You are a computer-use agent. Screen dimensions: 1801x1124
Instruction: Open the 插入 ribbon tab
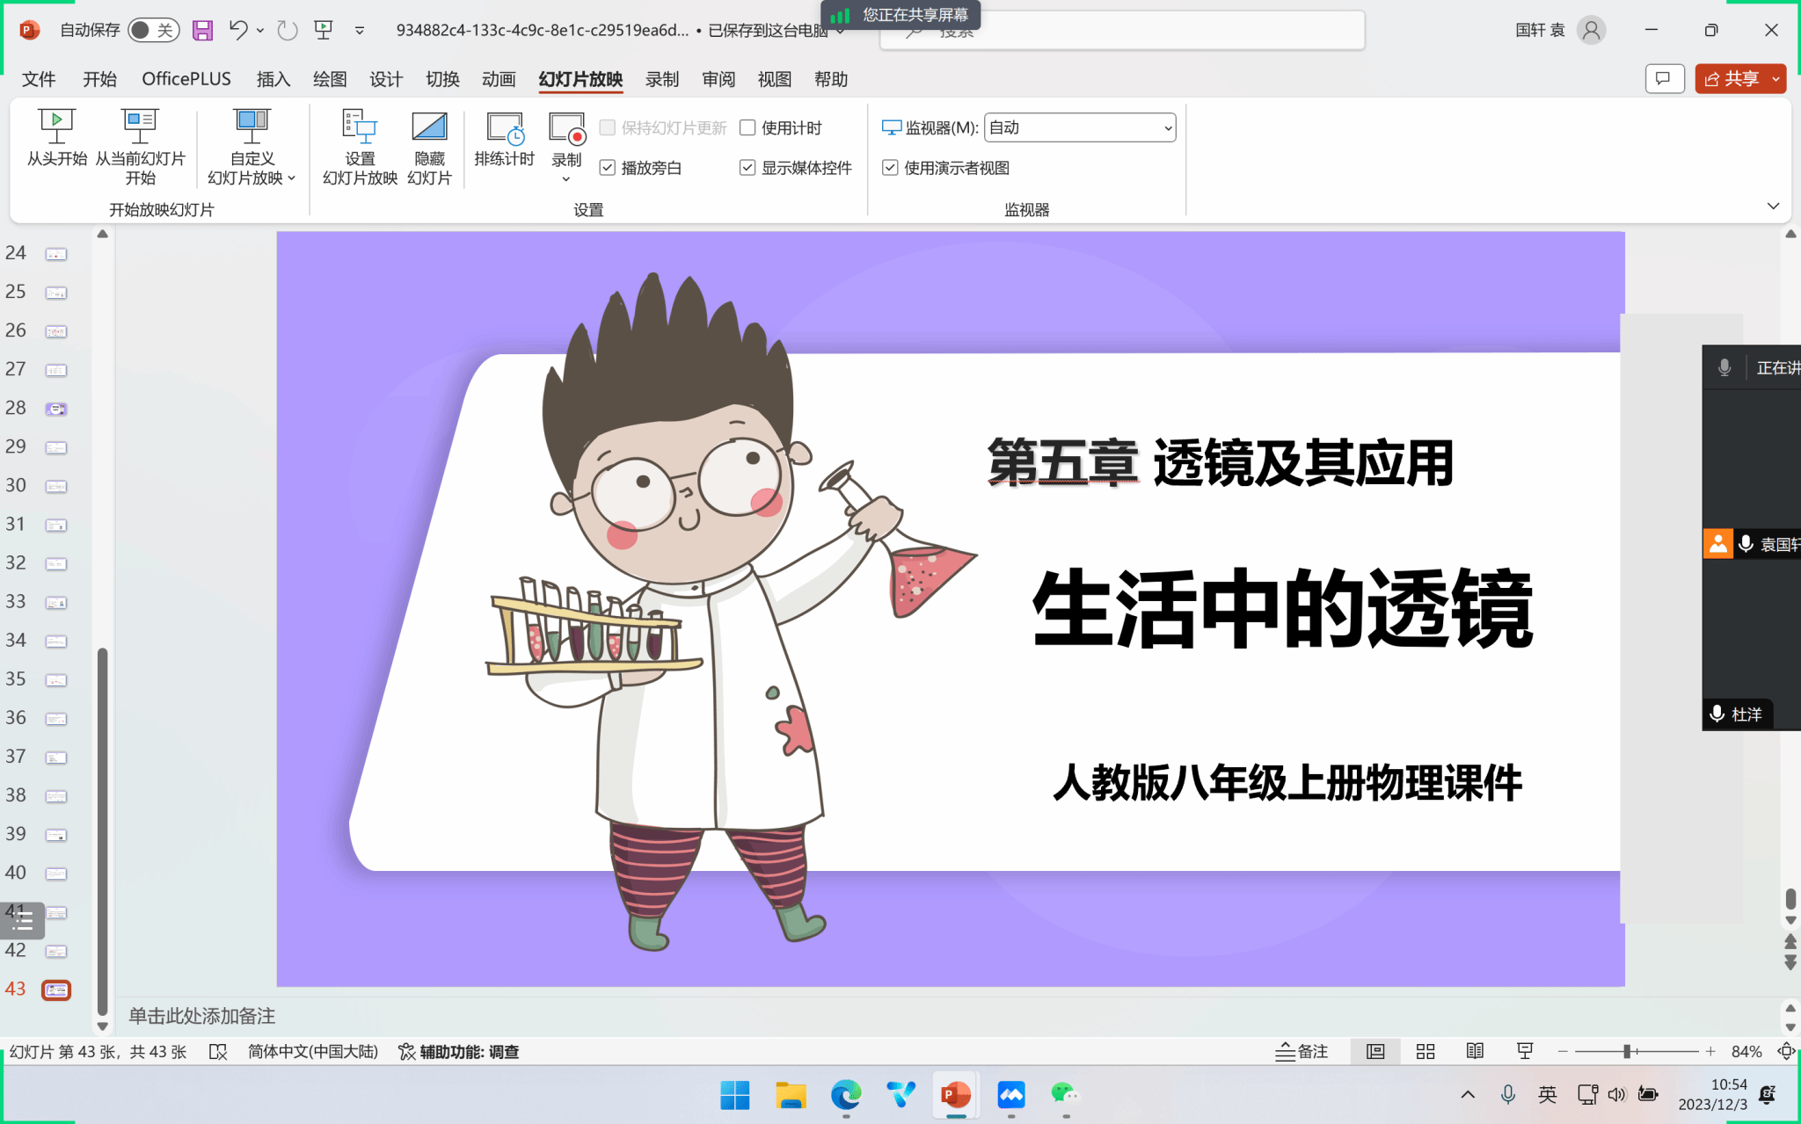click(273, 79)
